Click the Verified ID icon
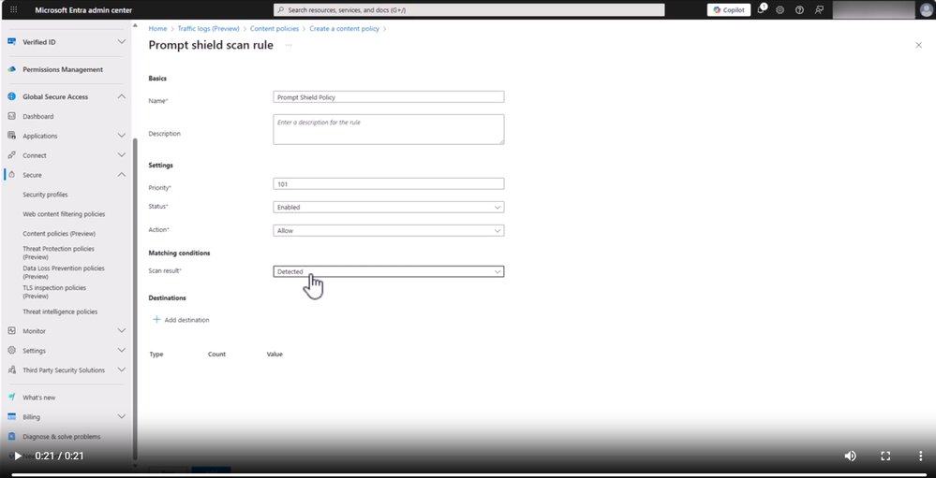 point(11,42)
